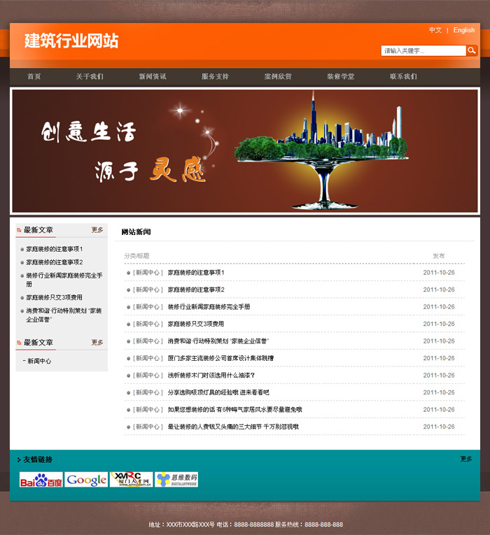Open 新闻中心 category in sidebar
Screen dimensions: 490x535
39,362
